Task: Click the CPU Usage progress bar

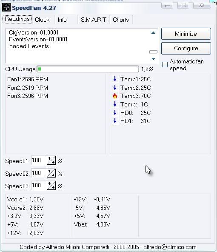Action: click(88, 69)
